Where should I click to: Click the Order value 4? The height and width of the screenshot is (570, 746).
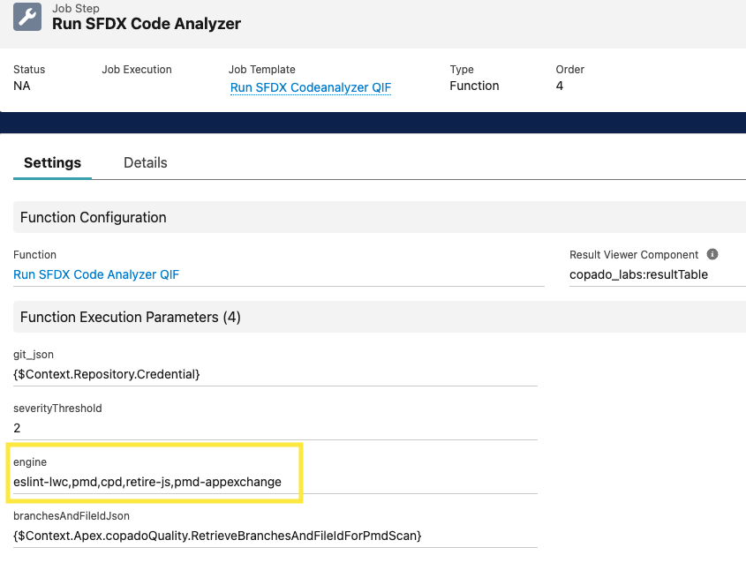pyautogui.click(x=560, y=86)
